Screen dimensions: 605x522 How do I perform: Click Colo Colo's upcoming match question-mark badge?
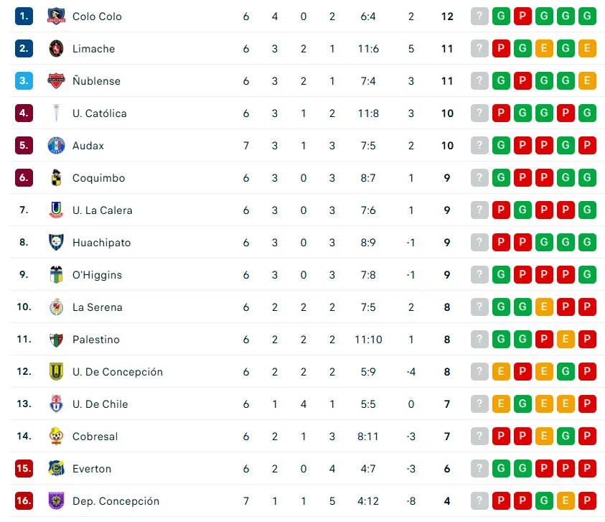479,16
